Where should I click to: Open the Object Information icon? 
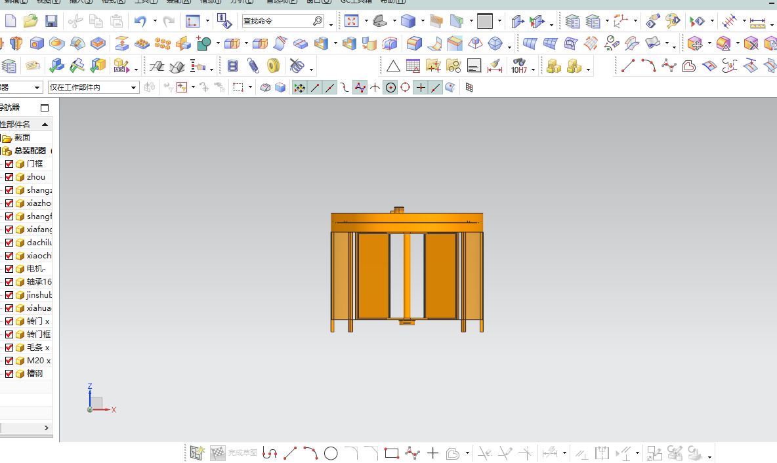pyautogui.click(x=224, y=21)
